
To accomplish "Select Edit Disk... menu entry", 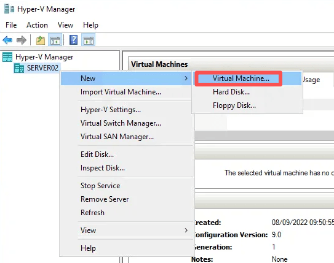I will 127,154.
